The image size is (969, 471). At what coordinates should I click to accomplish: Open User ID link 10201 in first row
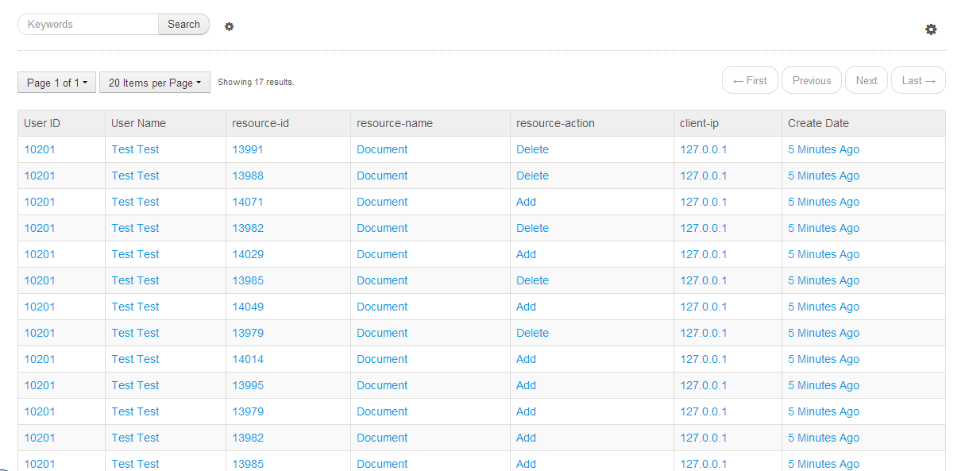click(40, 149)
